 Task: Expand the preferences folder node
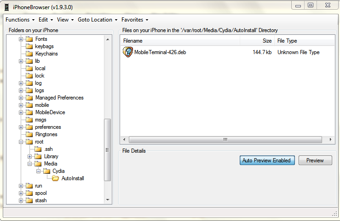(x=21, y=127)
